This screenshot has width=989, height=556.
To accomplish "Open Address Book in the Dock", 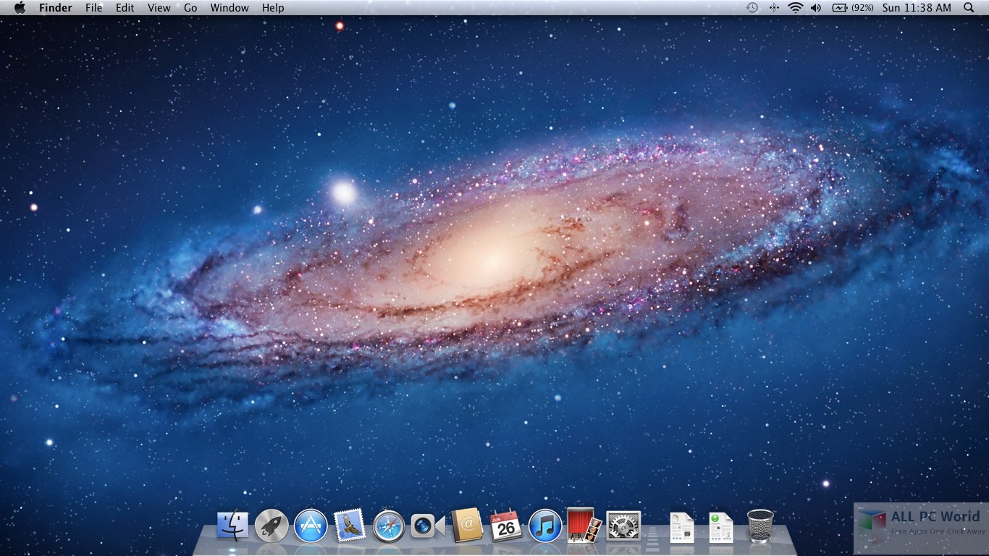I will (x=467, y=526).
